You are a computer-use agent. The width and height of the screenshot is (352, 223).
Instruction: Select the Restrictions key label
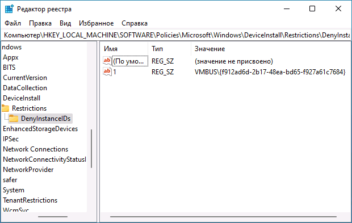pos(29,108)
